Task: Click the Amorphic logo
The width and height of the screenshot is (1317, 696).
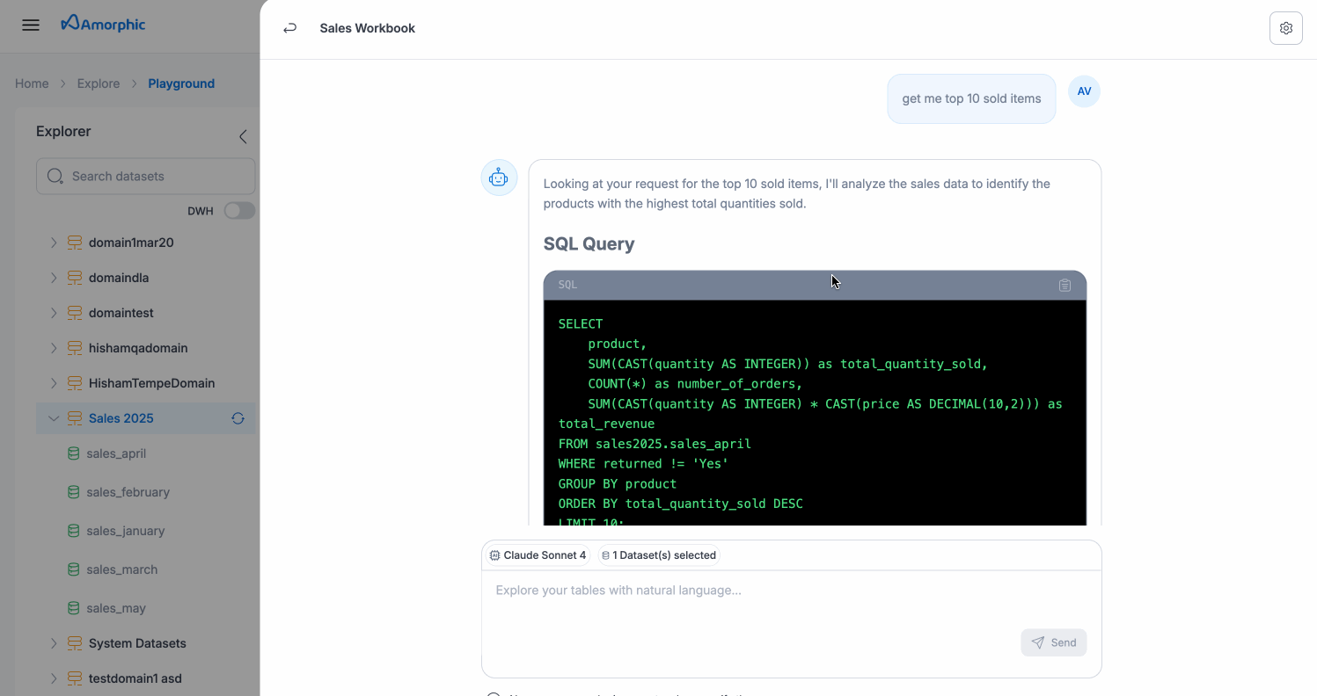Action: tap(103, 25)
